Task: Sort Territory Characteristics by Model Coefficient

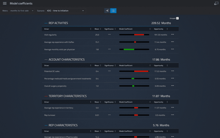Action: [x=150, y=102]
